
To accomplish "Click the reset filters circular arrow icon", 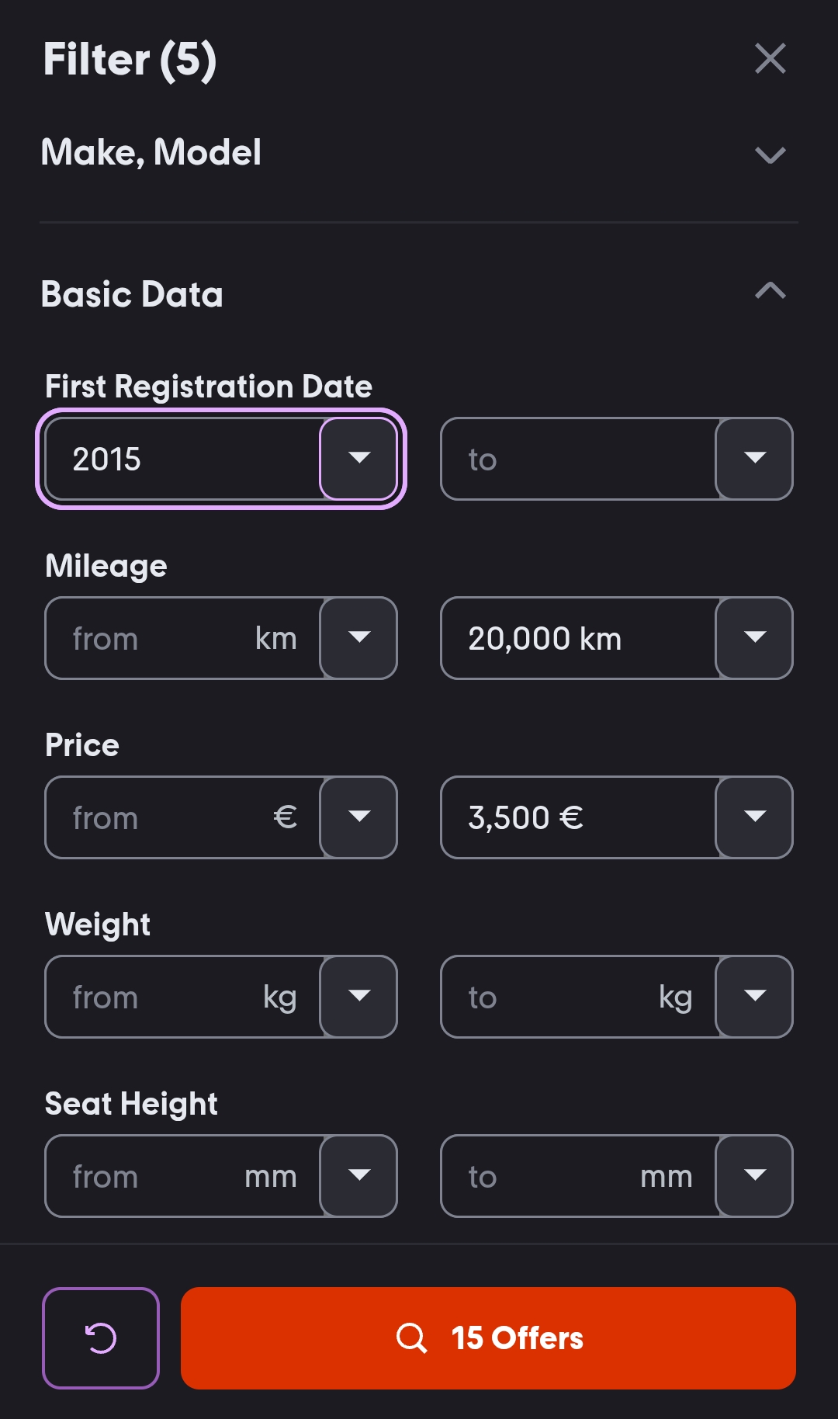I will point(101,1337).
